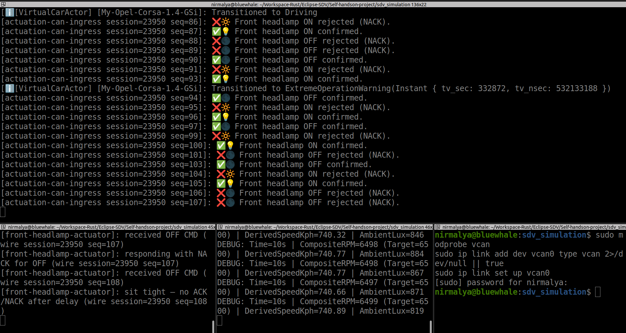Click the light bulb emoji on seq=93 line
The height and width of the screenshot is (333, 626).
tap(226, 79)
